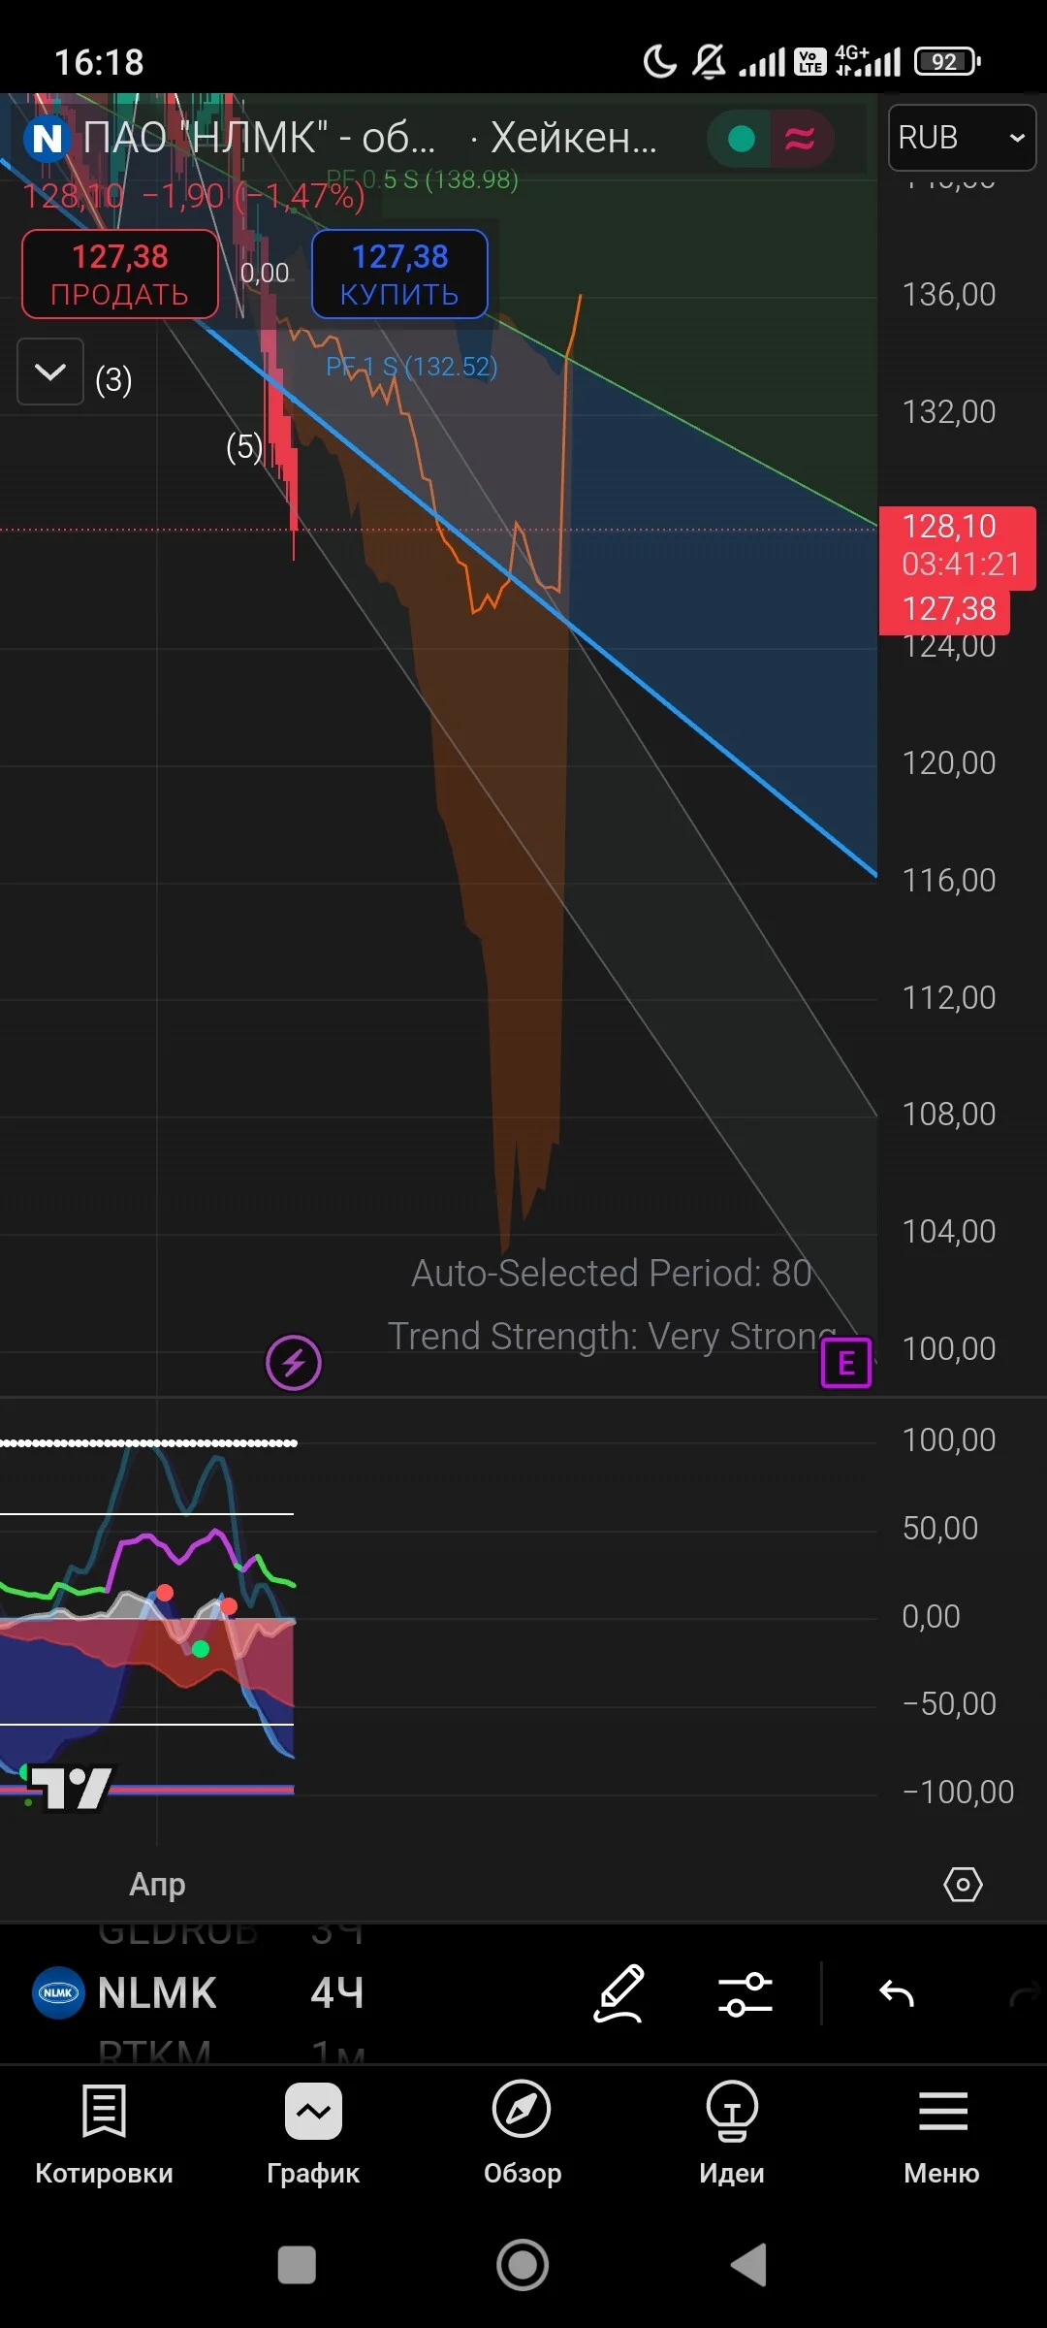This screenshot has height=2328, width=1047.
Task: Open the RUB currency dropdown
Action: click(x=963, y=138)
